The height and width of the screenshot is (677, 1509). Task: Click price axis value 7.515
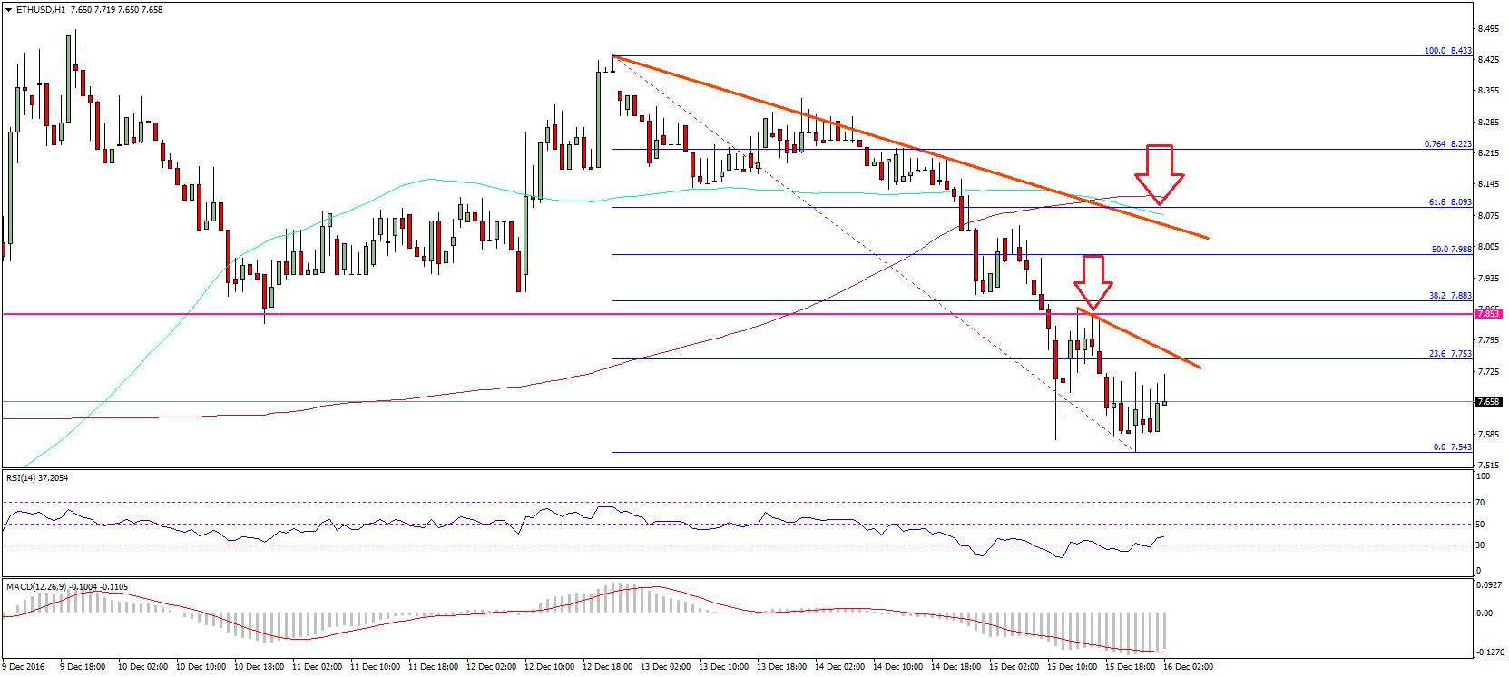[1488, 466]
